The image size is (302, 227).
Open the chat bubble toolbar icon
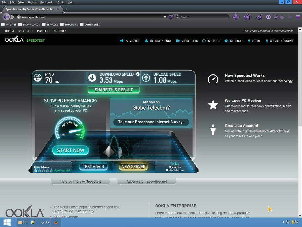[x=282, y=17]
